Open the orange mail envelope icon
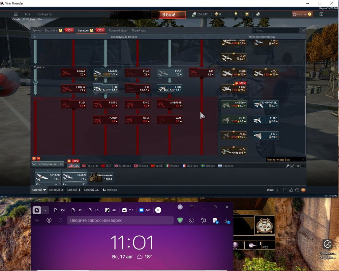The image size is (339, 271). [303, 190]
